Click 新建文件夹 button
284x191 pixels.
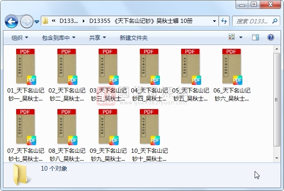(x=133, y=38)
